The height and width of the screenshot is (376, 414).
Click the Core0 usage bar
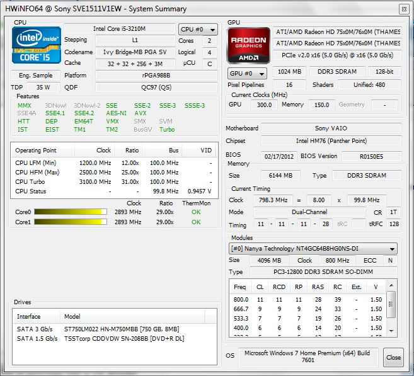coord(71,212)
